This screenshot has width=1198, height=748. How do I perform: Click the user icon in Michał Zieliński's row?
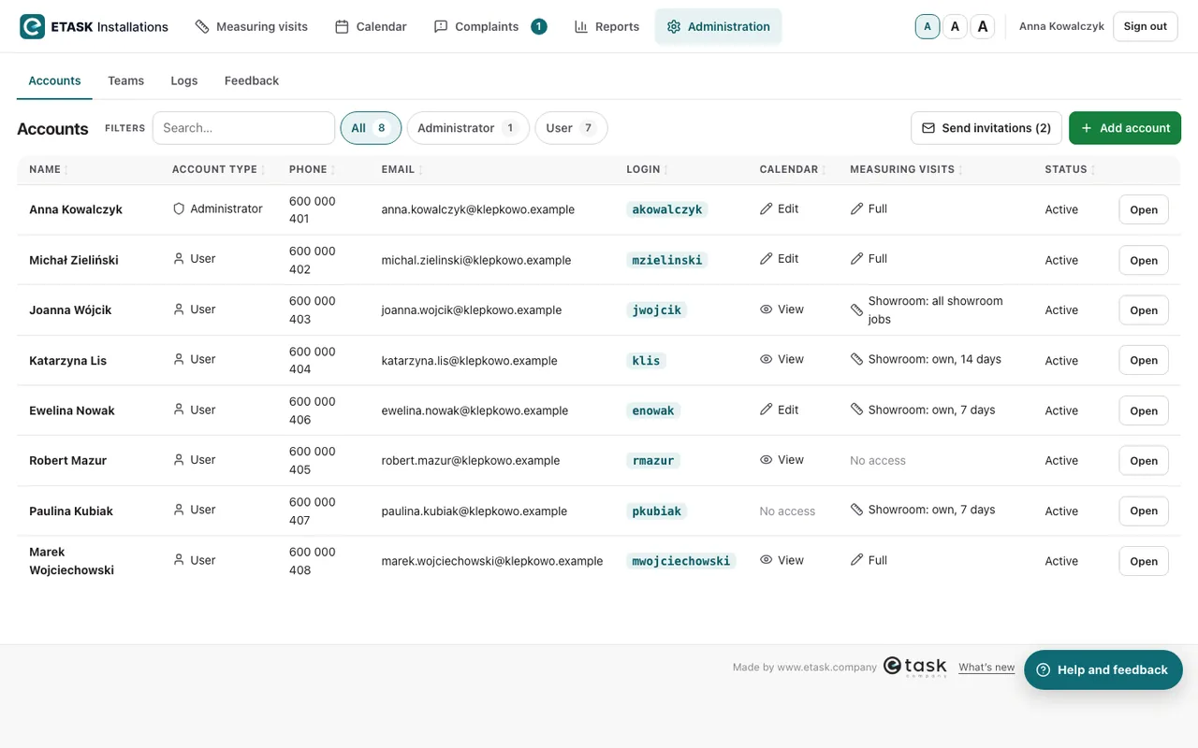[x=179, y=258]
